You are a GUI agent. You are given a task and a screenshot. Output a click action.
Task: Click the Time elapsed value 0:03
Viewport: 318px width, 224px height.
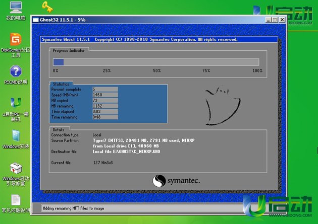pyautogui.click(x=105, y=111)
